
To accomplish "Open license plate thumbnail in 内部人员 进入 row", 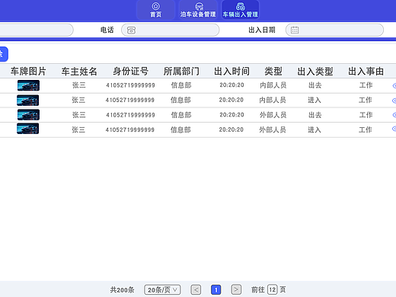I will [x=28, y=101].
